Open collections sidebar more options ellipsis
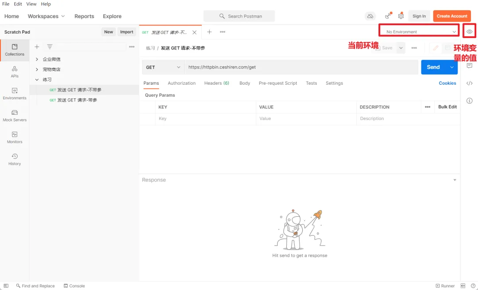The width and height of the screenshot is (478, 290). (x=132, y=47)
